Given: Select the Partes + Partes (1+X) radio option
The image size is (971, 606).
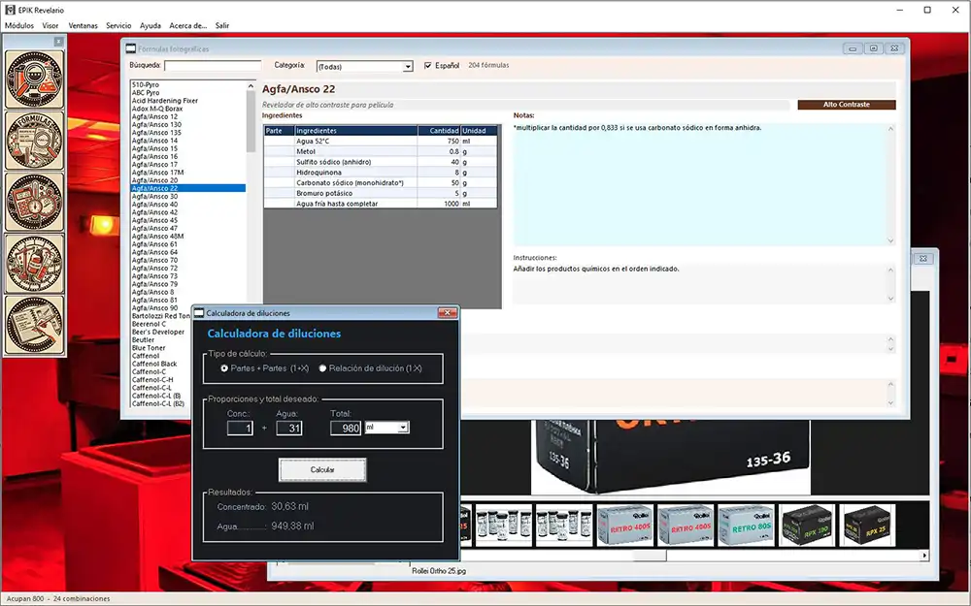Looking at the screenshot, I should [x=224, y=367].
